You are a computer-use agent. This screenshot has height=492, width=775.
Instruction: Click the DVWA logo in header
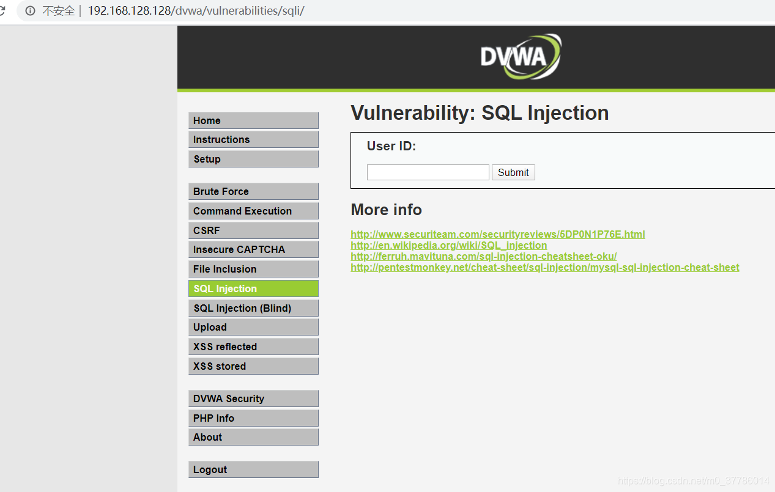pos(521,57)
